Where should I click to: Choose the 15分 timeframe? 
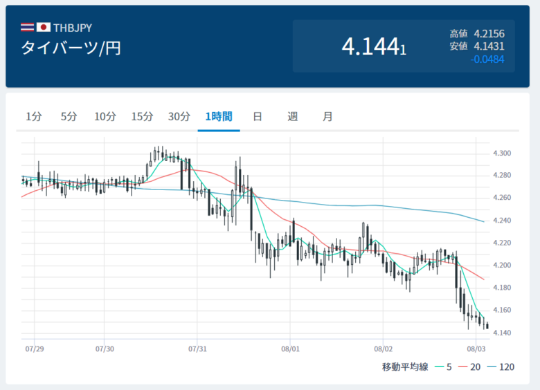tap(142, 117)
